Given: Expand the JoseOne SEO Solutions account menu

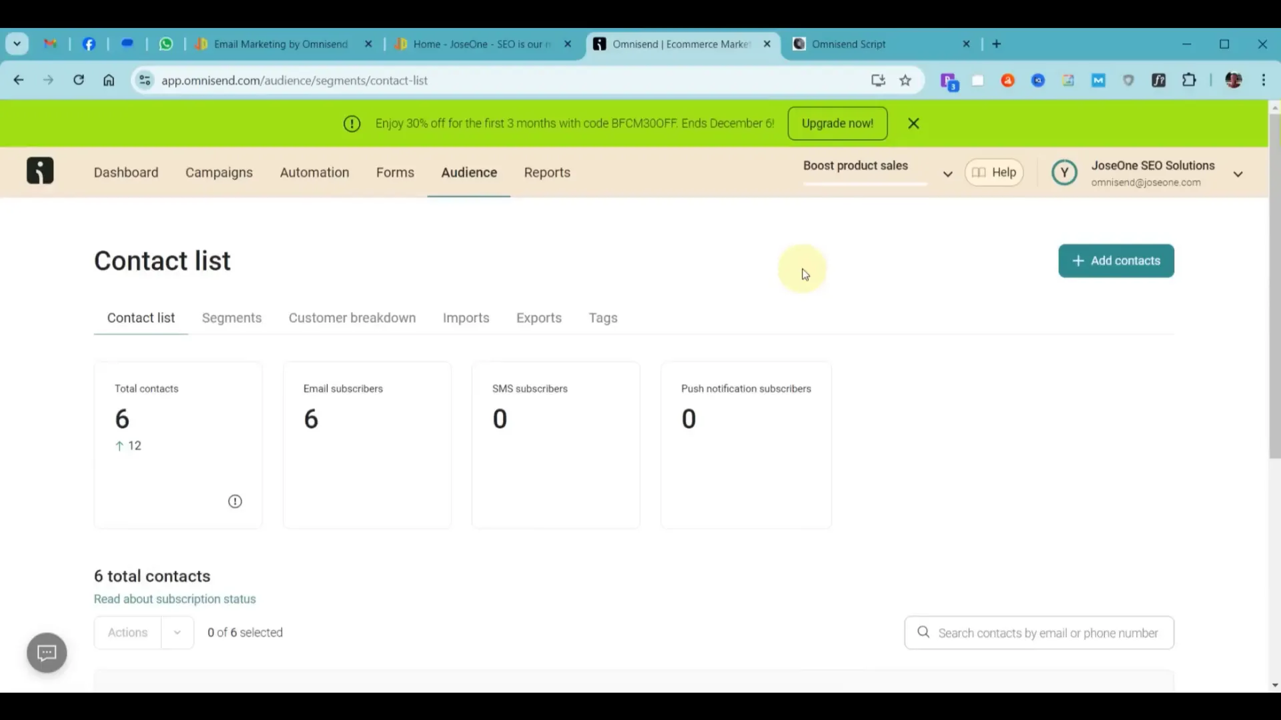Looking at the screenshot, I should tap(1238, 174).
